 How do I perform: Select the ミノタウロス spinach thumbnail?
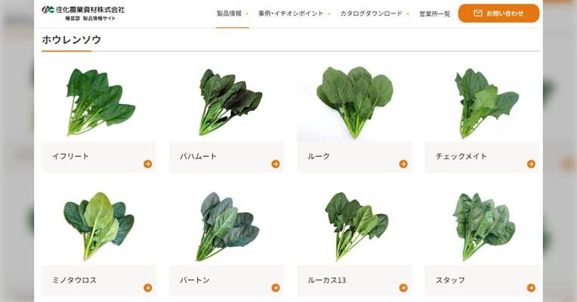click(99, 226)
